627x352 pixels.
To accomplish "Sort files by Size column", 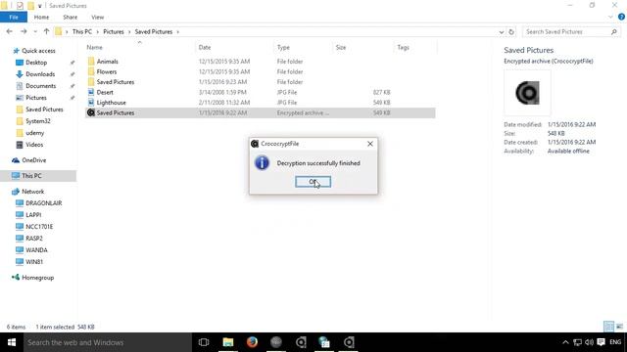I will point(341,47).
